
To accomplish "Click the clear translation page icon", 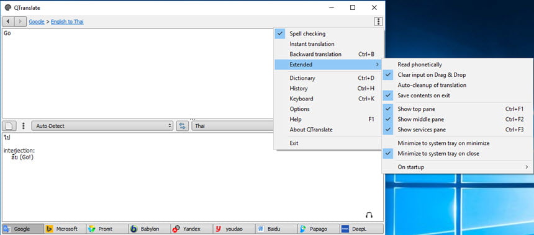I will tap(9, 126).
